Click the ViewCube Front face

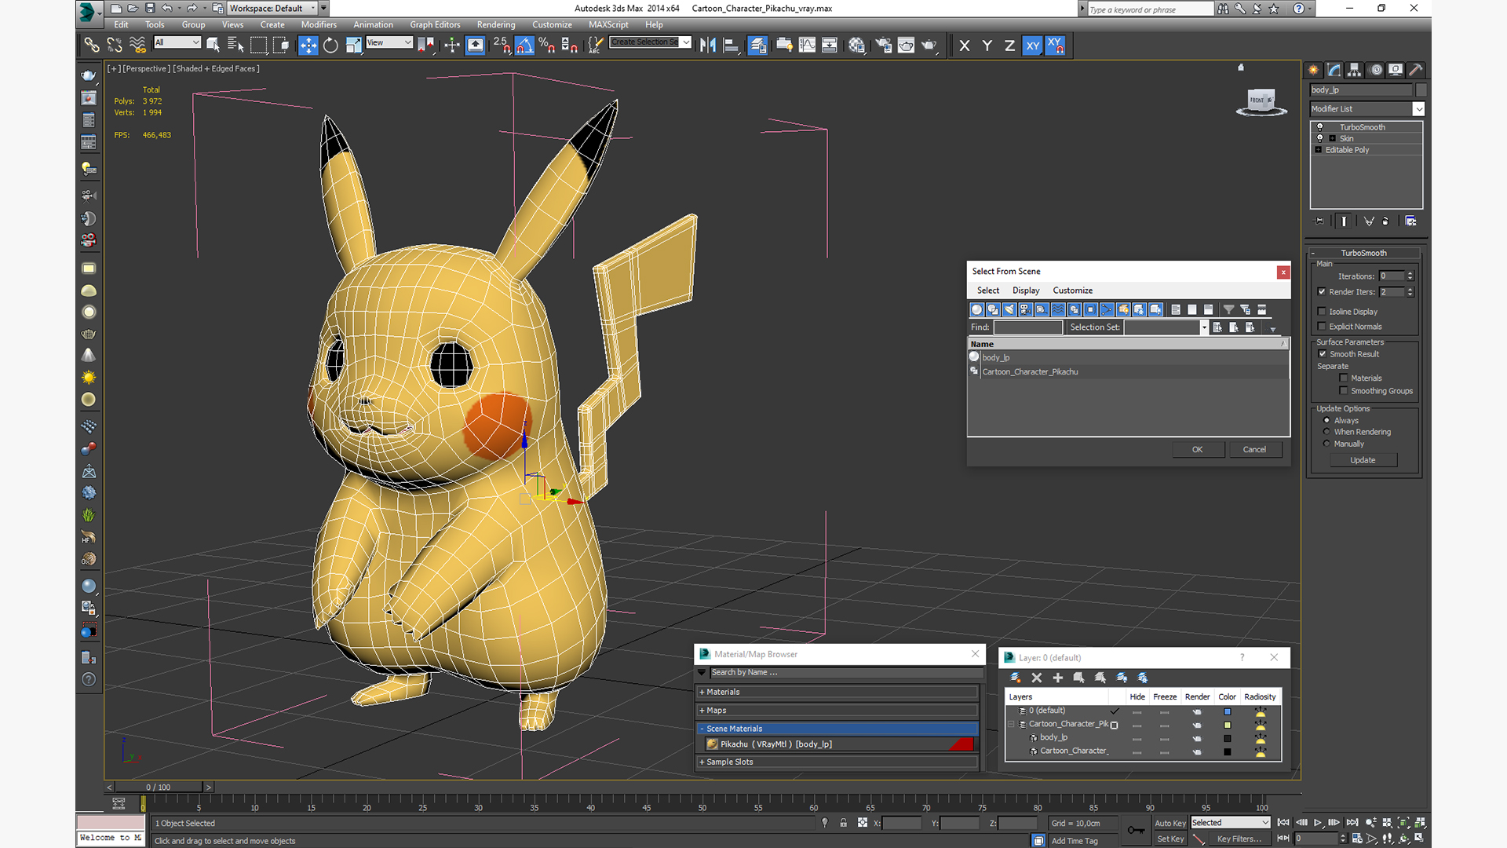click(x=1257, y=100)
